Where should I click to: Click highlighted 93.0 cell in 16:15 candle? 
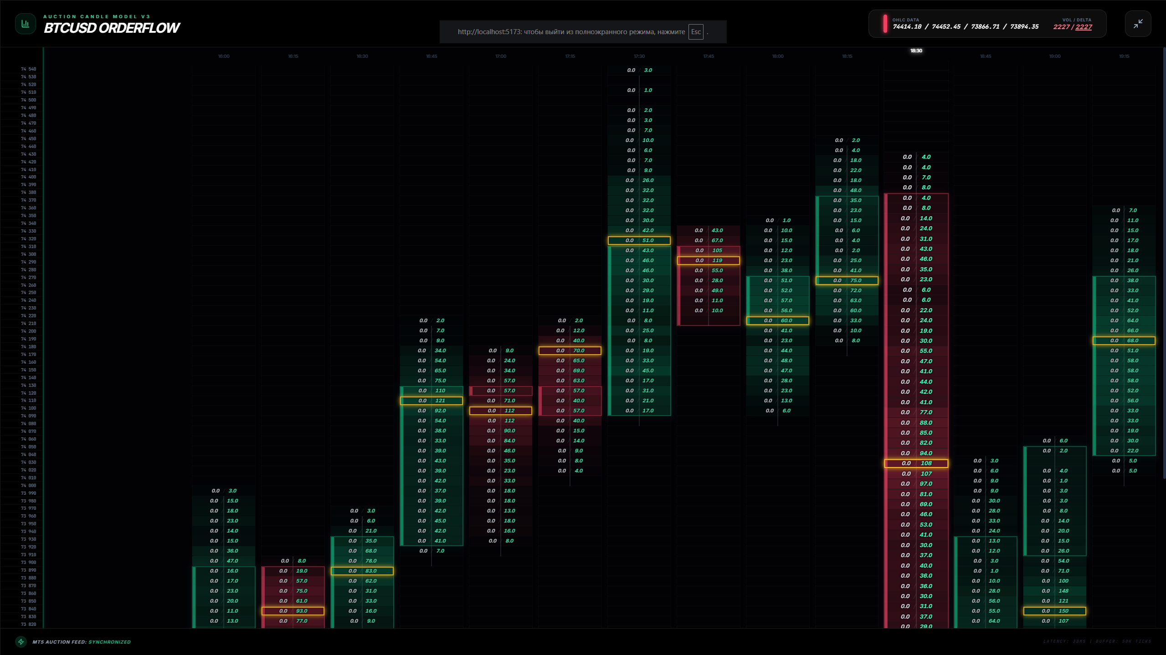click(293, 611)
